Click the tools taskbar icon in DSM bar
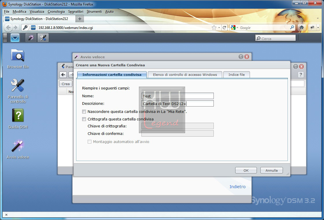Viewport: 324px width, 220px height. pyautogui.click(x=43, y=38)
